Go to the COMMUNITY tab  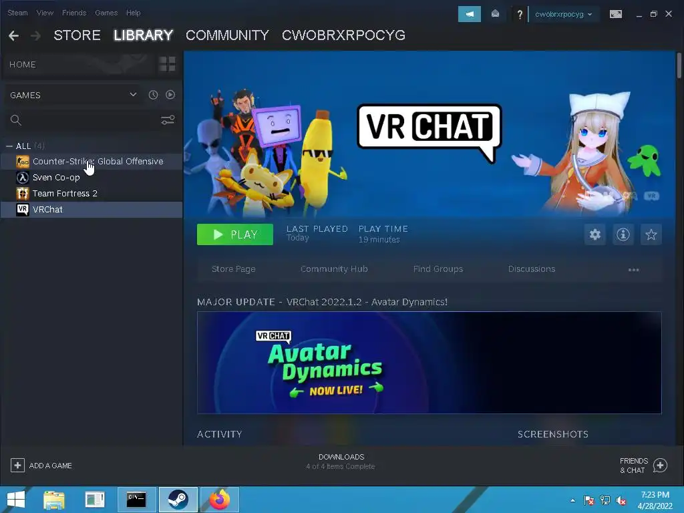[227, 35]
